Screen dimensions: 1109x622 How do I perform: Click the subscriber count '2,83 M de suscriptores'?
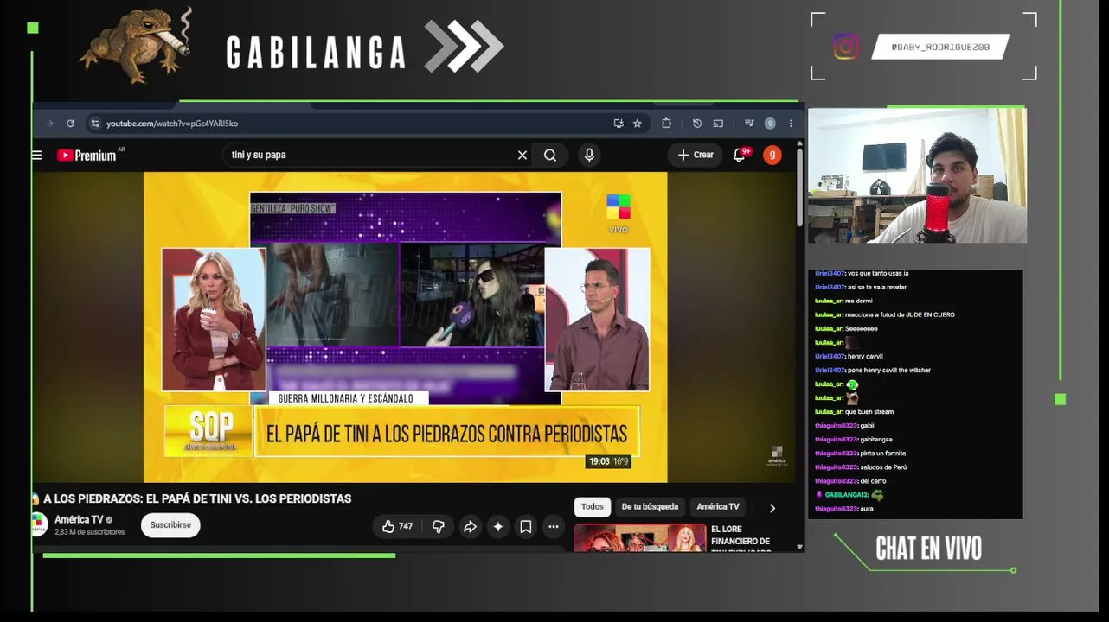(90, 532)
